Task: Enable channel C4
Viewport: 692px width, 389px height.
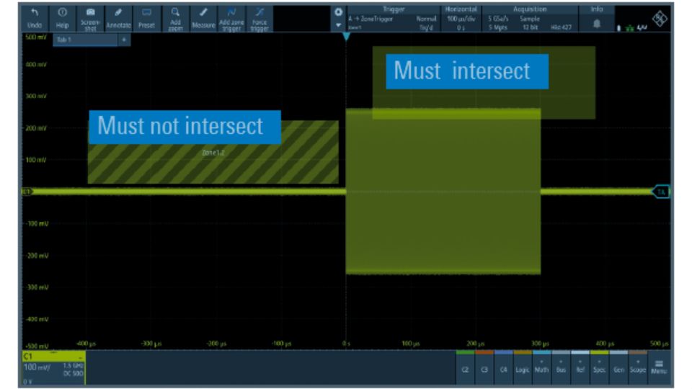Action: pyautogui.click(x=503, y=368)
